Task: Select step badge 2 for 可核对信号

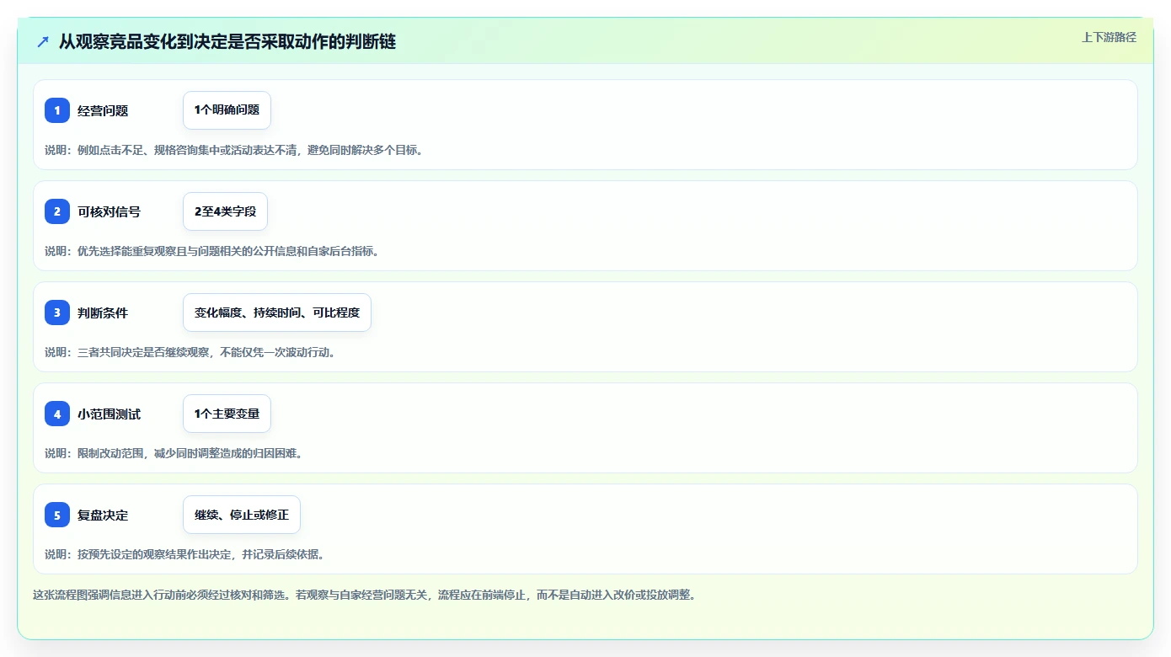Action: pyautogui.click(x=57, y=211)
